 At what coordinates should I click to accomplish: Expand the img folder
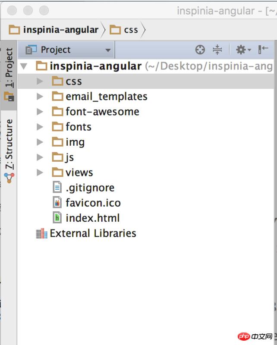(40, 142)
